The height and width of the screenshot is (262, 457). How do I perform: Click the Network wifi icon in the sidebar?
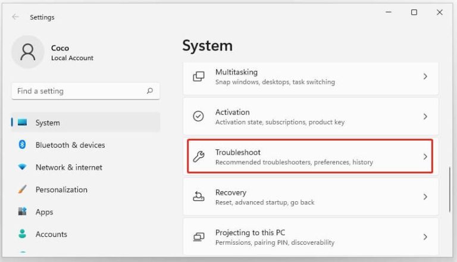coord(22,167)
